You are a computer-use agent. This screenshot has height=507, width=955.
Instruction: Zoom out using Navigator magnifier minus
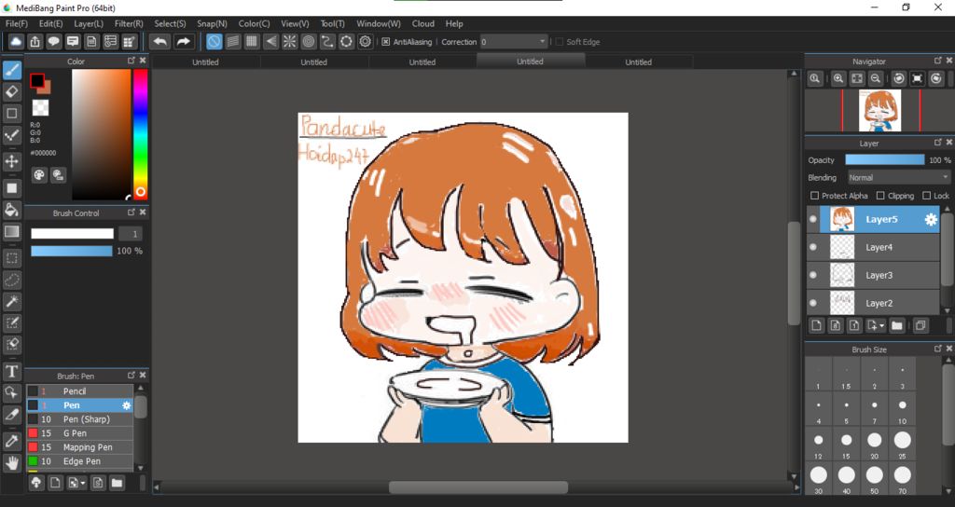pyautogui.click(x=875, y=78)
